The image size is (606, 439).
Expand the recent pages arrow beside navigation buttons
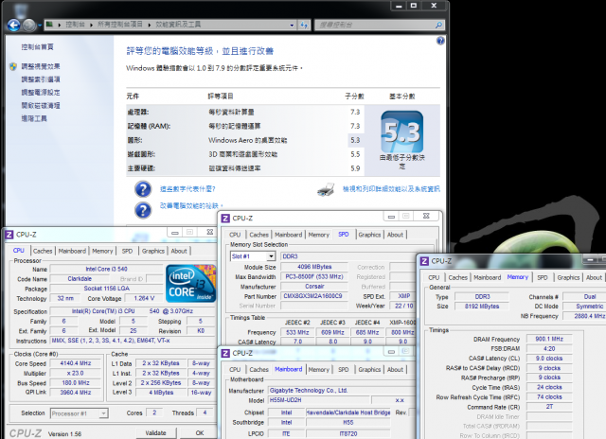(x=40, y=26)
